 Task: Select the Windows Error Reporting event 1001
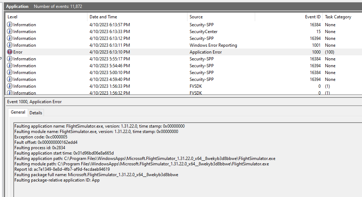(x=184, y=45)
